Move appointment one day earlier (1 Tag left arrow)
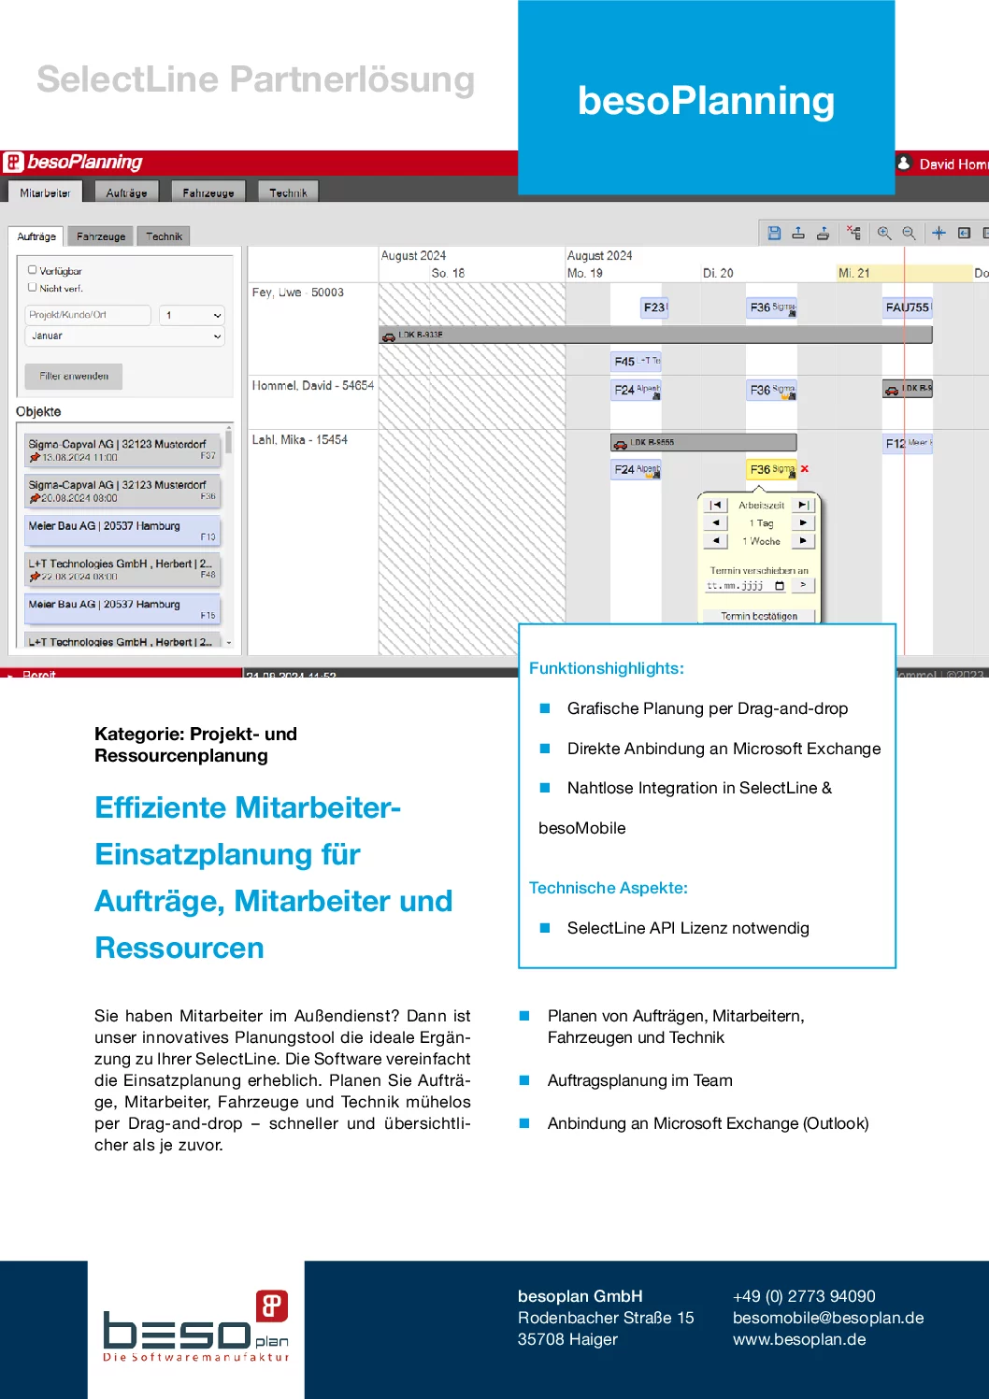Screen dimensions: 989x1399 pos(716,522)
